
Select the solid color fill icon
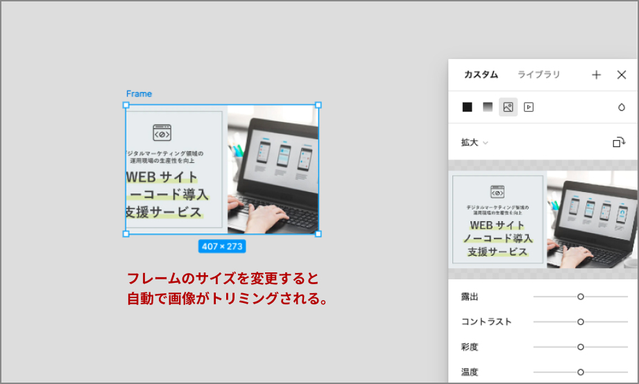(x=468, y=107)
